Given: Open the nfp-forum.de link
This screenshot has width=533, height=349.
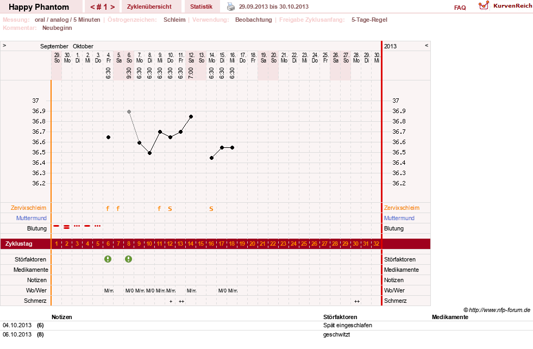Looking at the screenshot, I should click(497, 310).
